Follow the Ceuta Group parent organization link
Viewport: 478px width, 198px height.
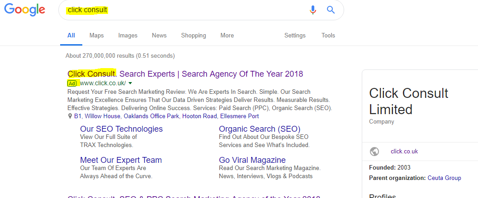(444, 178)
